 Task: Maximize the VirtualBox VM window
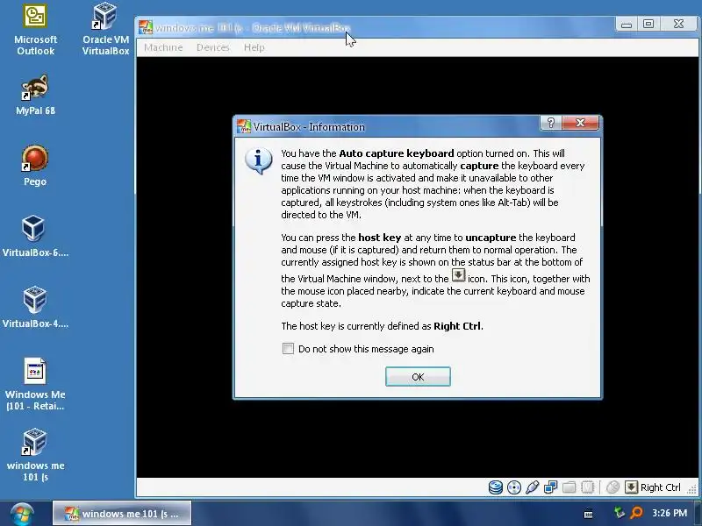[x=648, y=25]
